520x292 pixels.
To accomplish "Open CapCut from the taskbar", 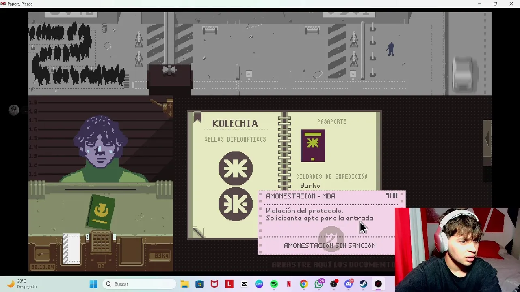I will click(x=244, y=284).
